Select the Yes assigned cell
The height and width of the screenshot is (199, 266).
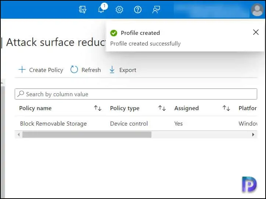point(179,124)
